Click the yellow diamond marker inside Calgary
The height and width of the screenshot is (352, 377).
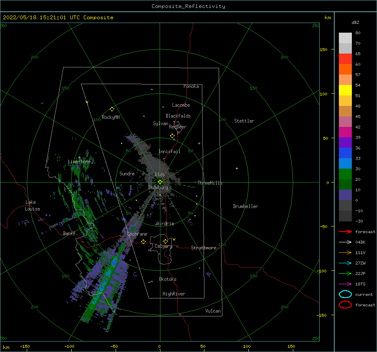(165, 241)
